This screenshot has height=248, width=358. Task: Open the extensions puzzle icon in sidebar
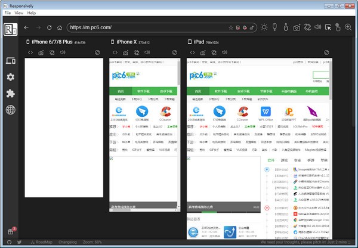pos(10,94)
